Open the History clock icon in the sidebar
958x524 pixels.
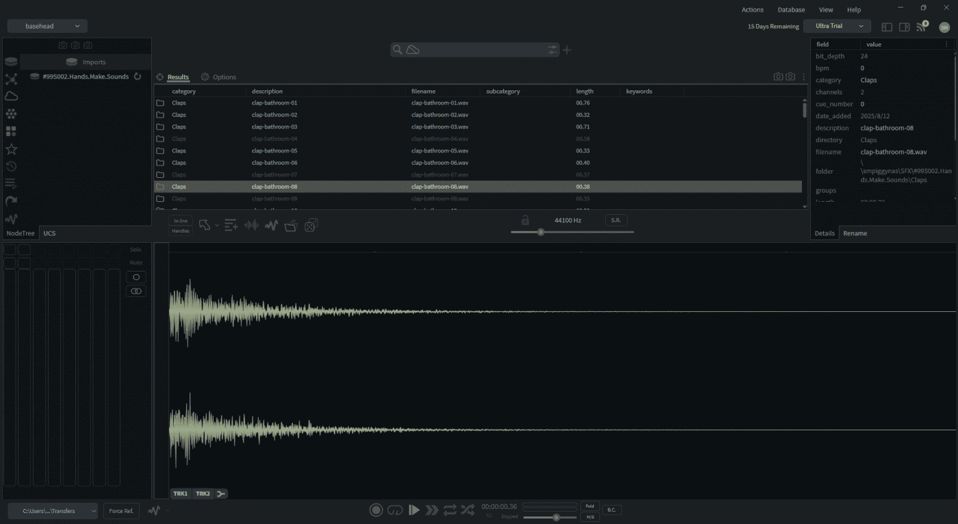11,166
